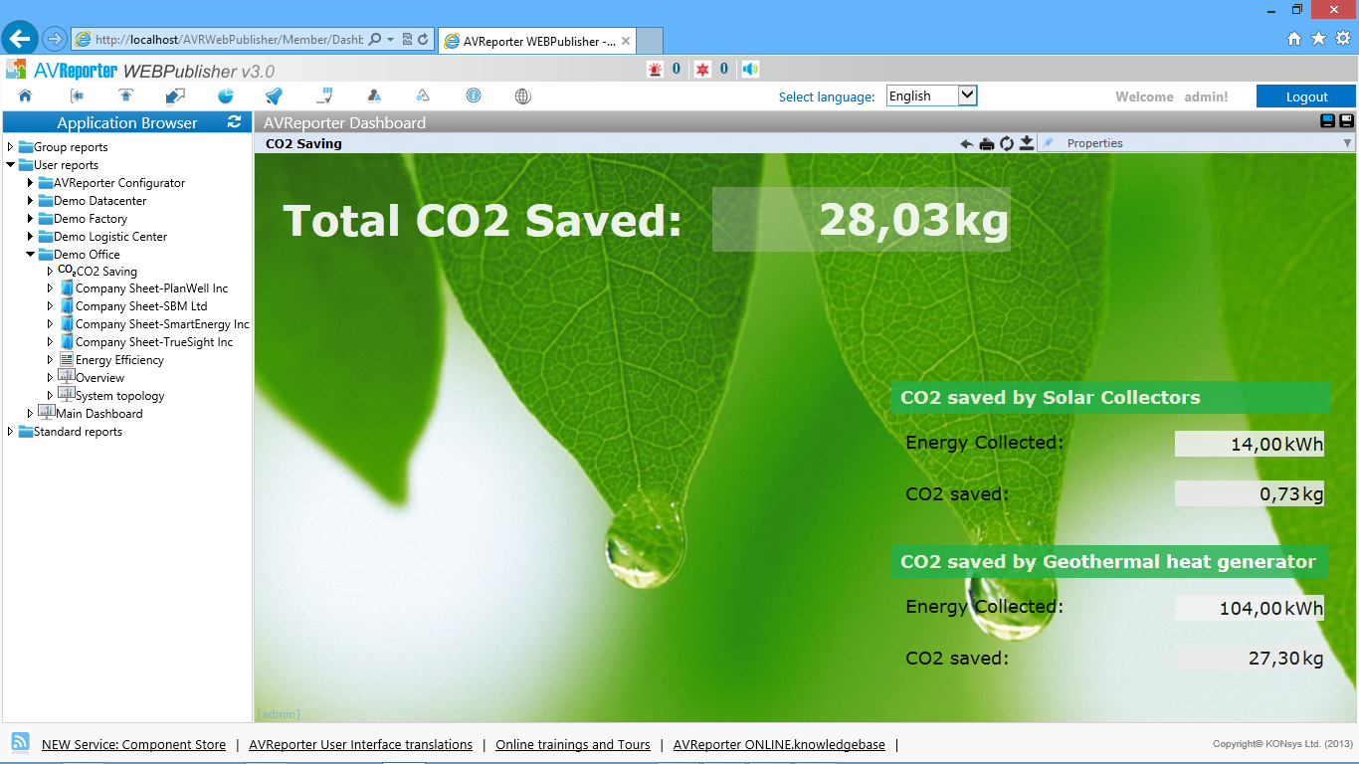The width and height of the screenshot is (1359, 764).
Task: Refresh the Application Browser tree
Action: 235,122
